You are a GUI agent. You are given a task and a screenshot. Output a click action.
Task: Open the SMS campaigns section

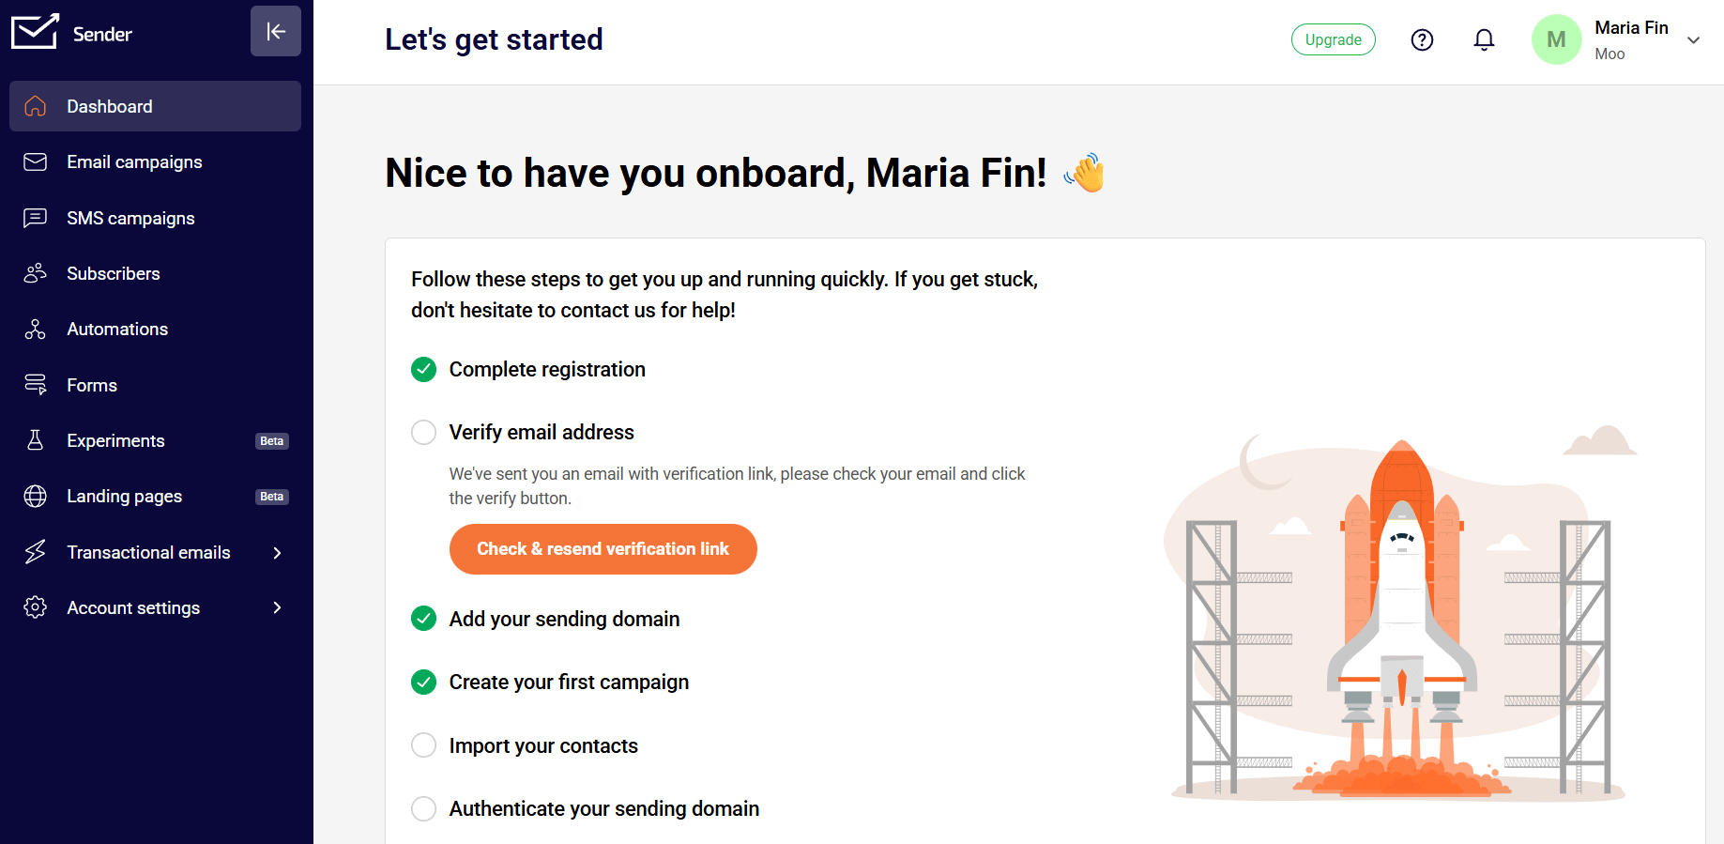(130, 219)
